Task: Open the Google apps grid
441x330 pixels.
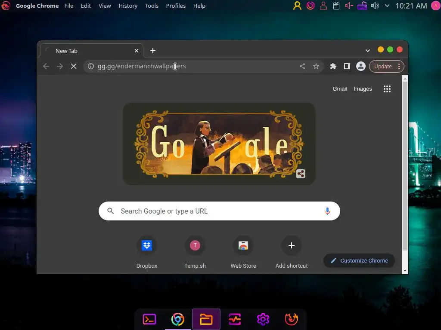Action: click(387, 89)
